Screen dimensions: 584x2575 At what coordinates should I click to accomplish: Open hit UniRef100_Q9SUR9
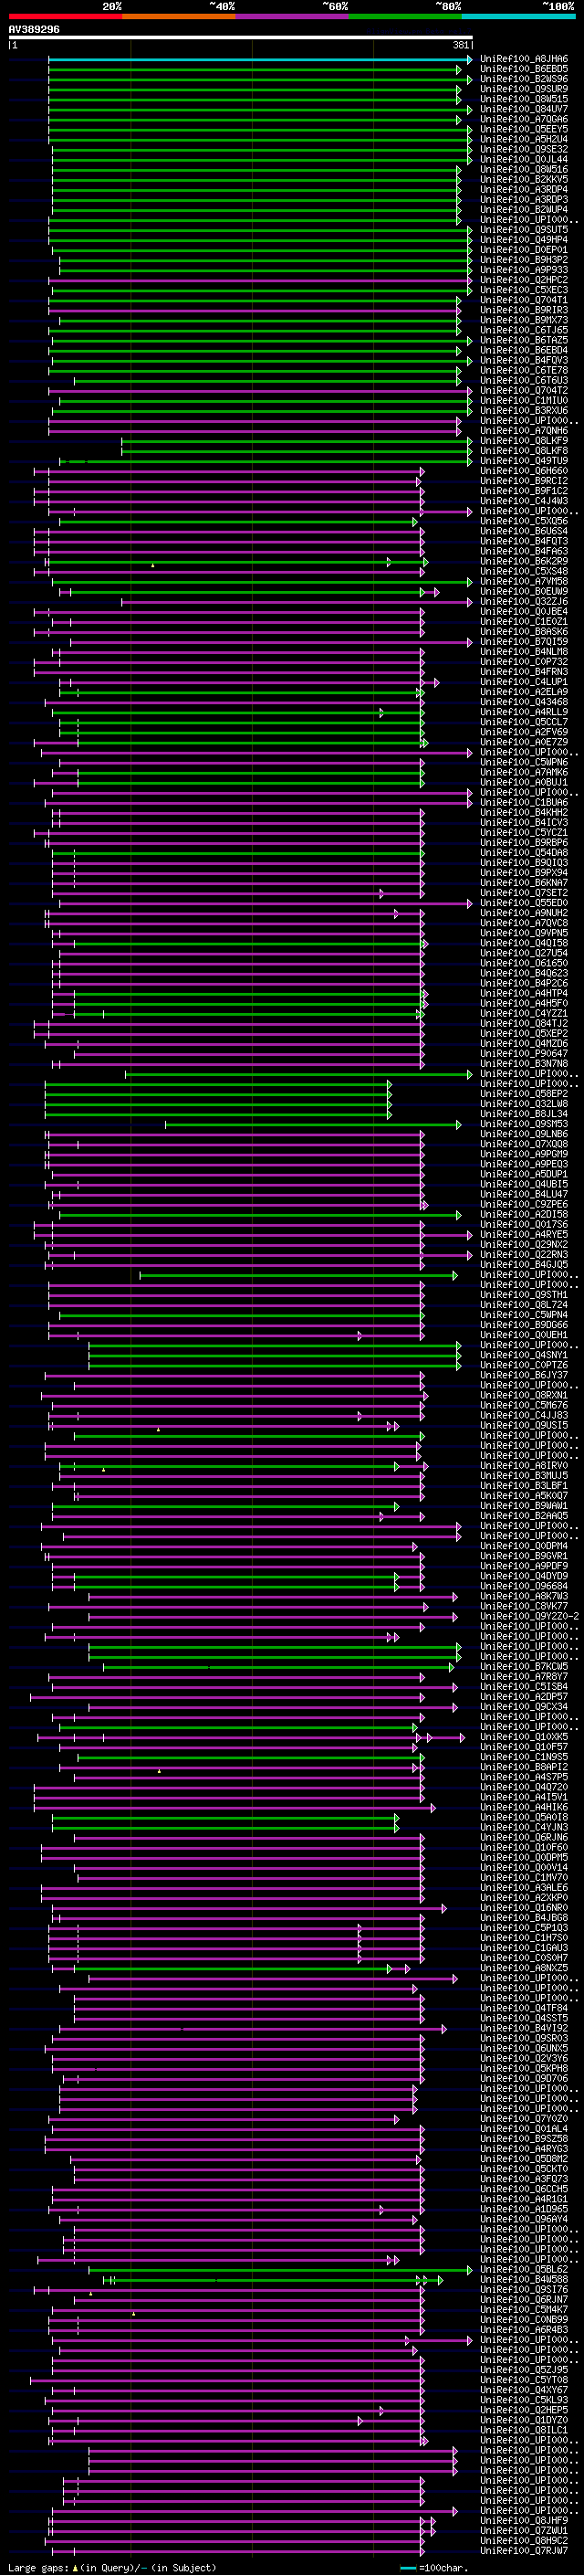pyautogui.click(x=523, y=89)
